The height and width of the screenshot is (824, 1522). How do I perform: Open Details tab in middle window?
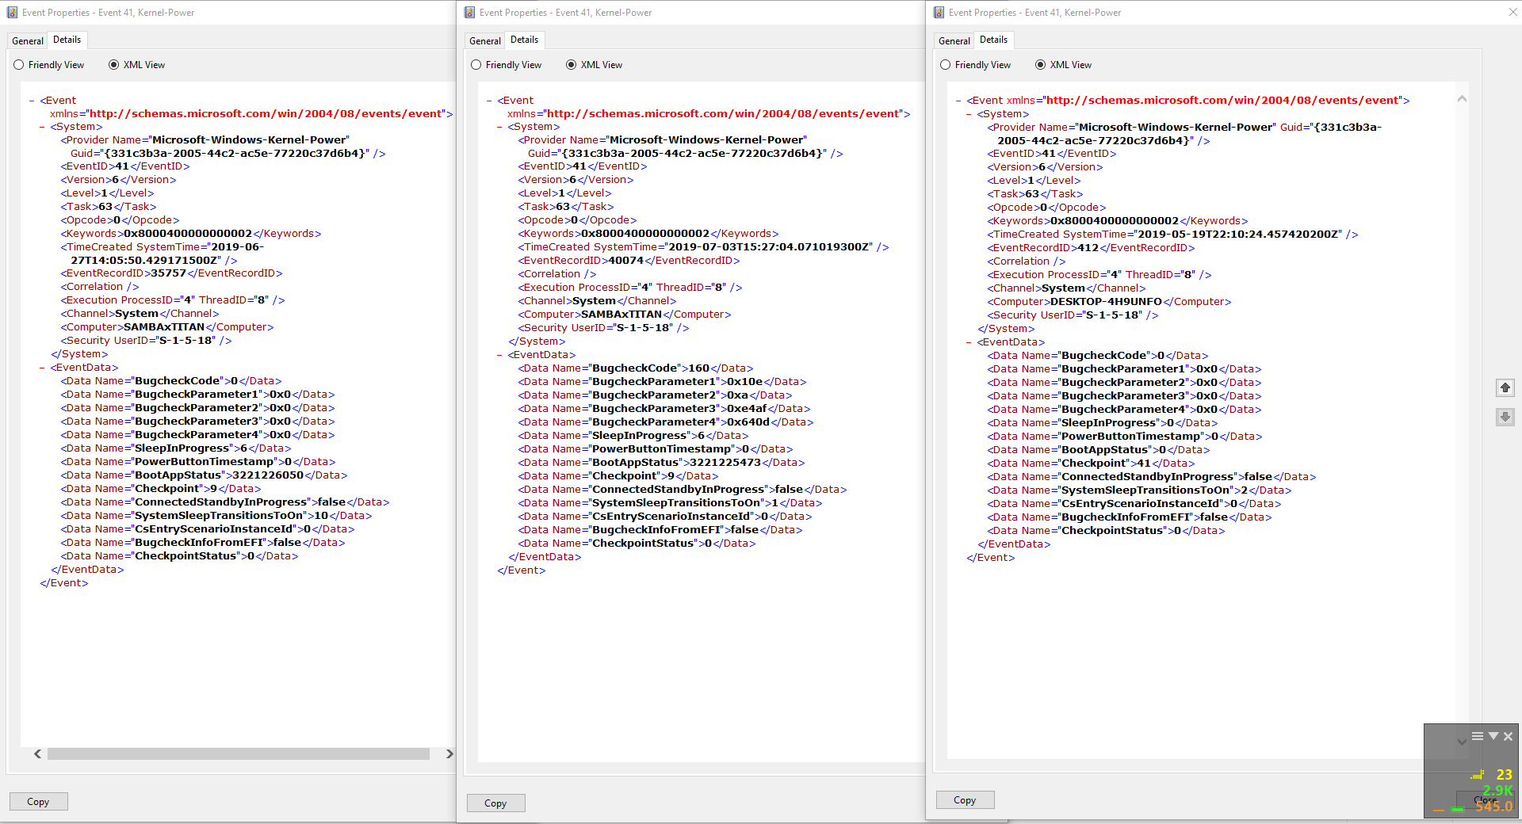[524, 40]
